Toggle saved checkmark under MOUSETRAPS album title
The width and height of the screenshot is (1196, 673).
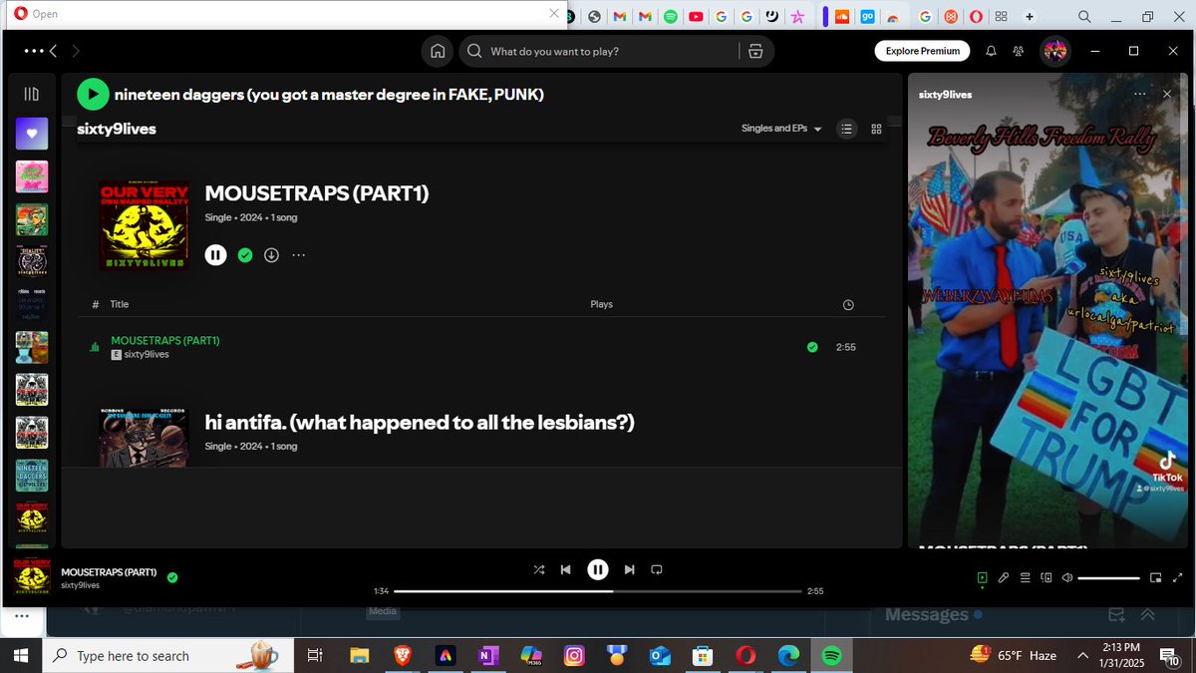[x=245, y=255]
